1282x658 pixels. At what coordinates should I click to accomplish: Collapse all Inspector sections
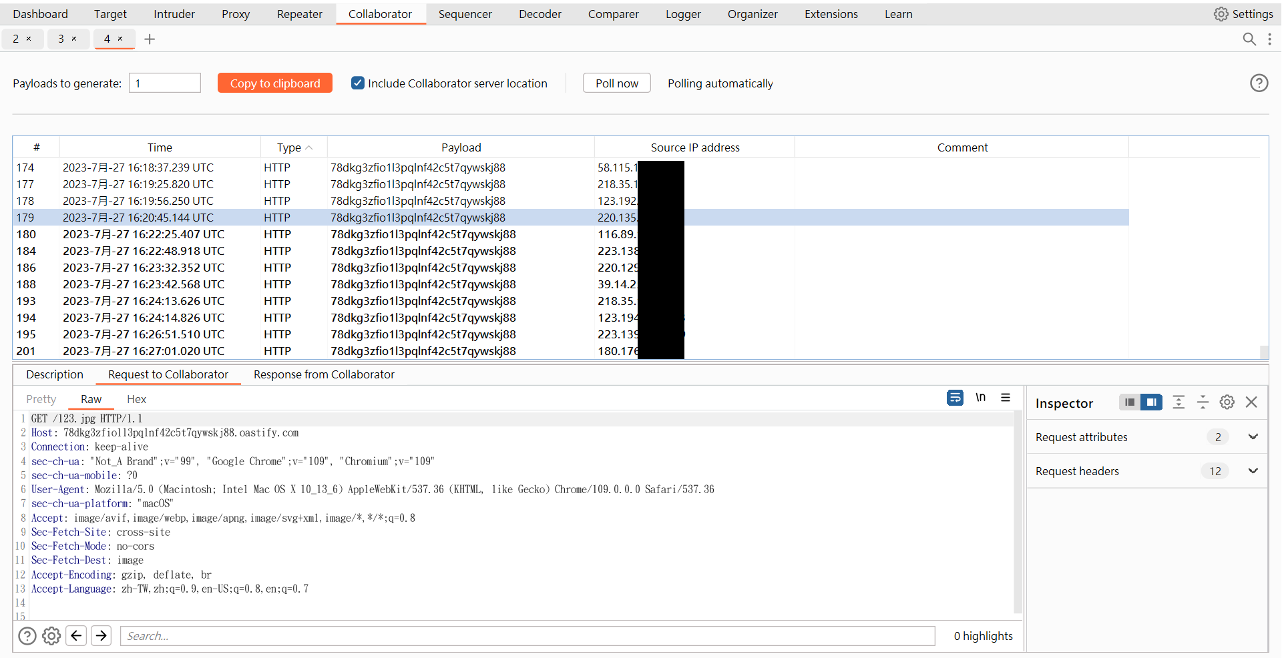(1203, 402)
